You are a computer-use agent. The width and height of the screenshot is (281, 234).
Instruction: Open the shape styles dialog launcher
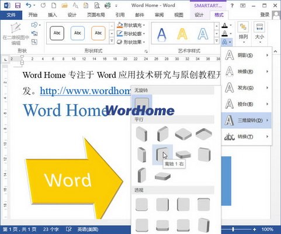point(146,51)
